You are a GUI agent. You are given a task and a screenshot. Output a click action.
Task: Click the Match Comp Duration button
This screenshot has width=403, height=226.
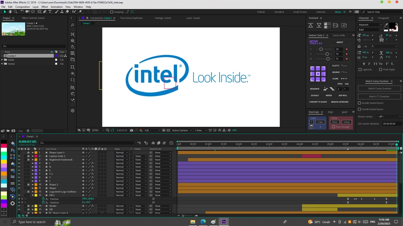pyautogui.click(x=379, y=88)
